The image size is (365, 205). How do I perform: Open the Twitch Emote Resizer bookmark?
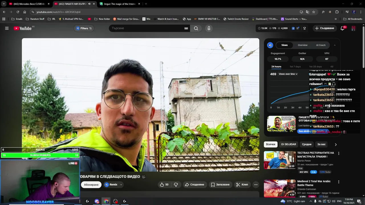pos(236,19)
